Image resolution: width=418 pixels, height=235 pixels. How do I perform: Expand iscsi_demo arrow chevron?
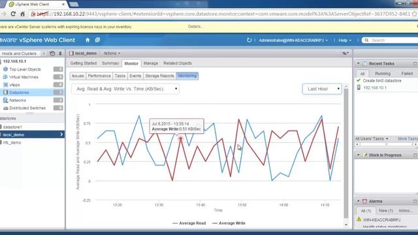61,134
